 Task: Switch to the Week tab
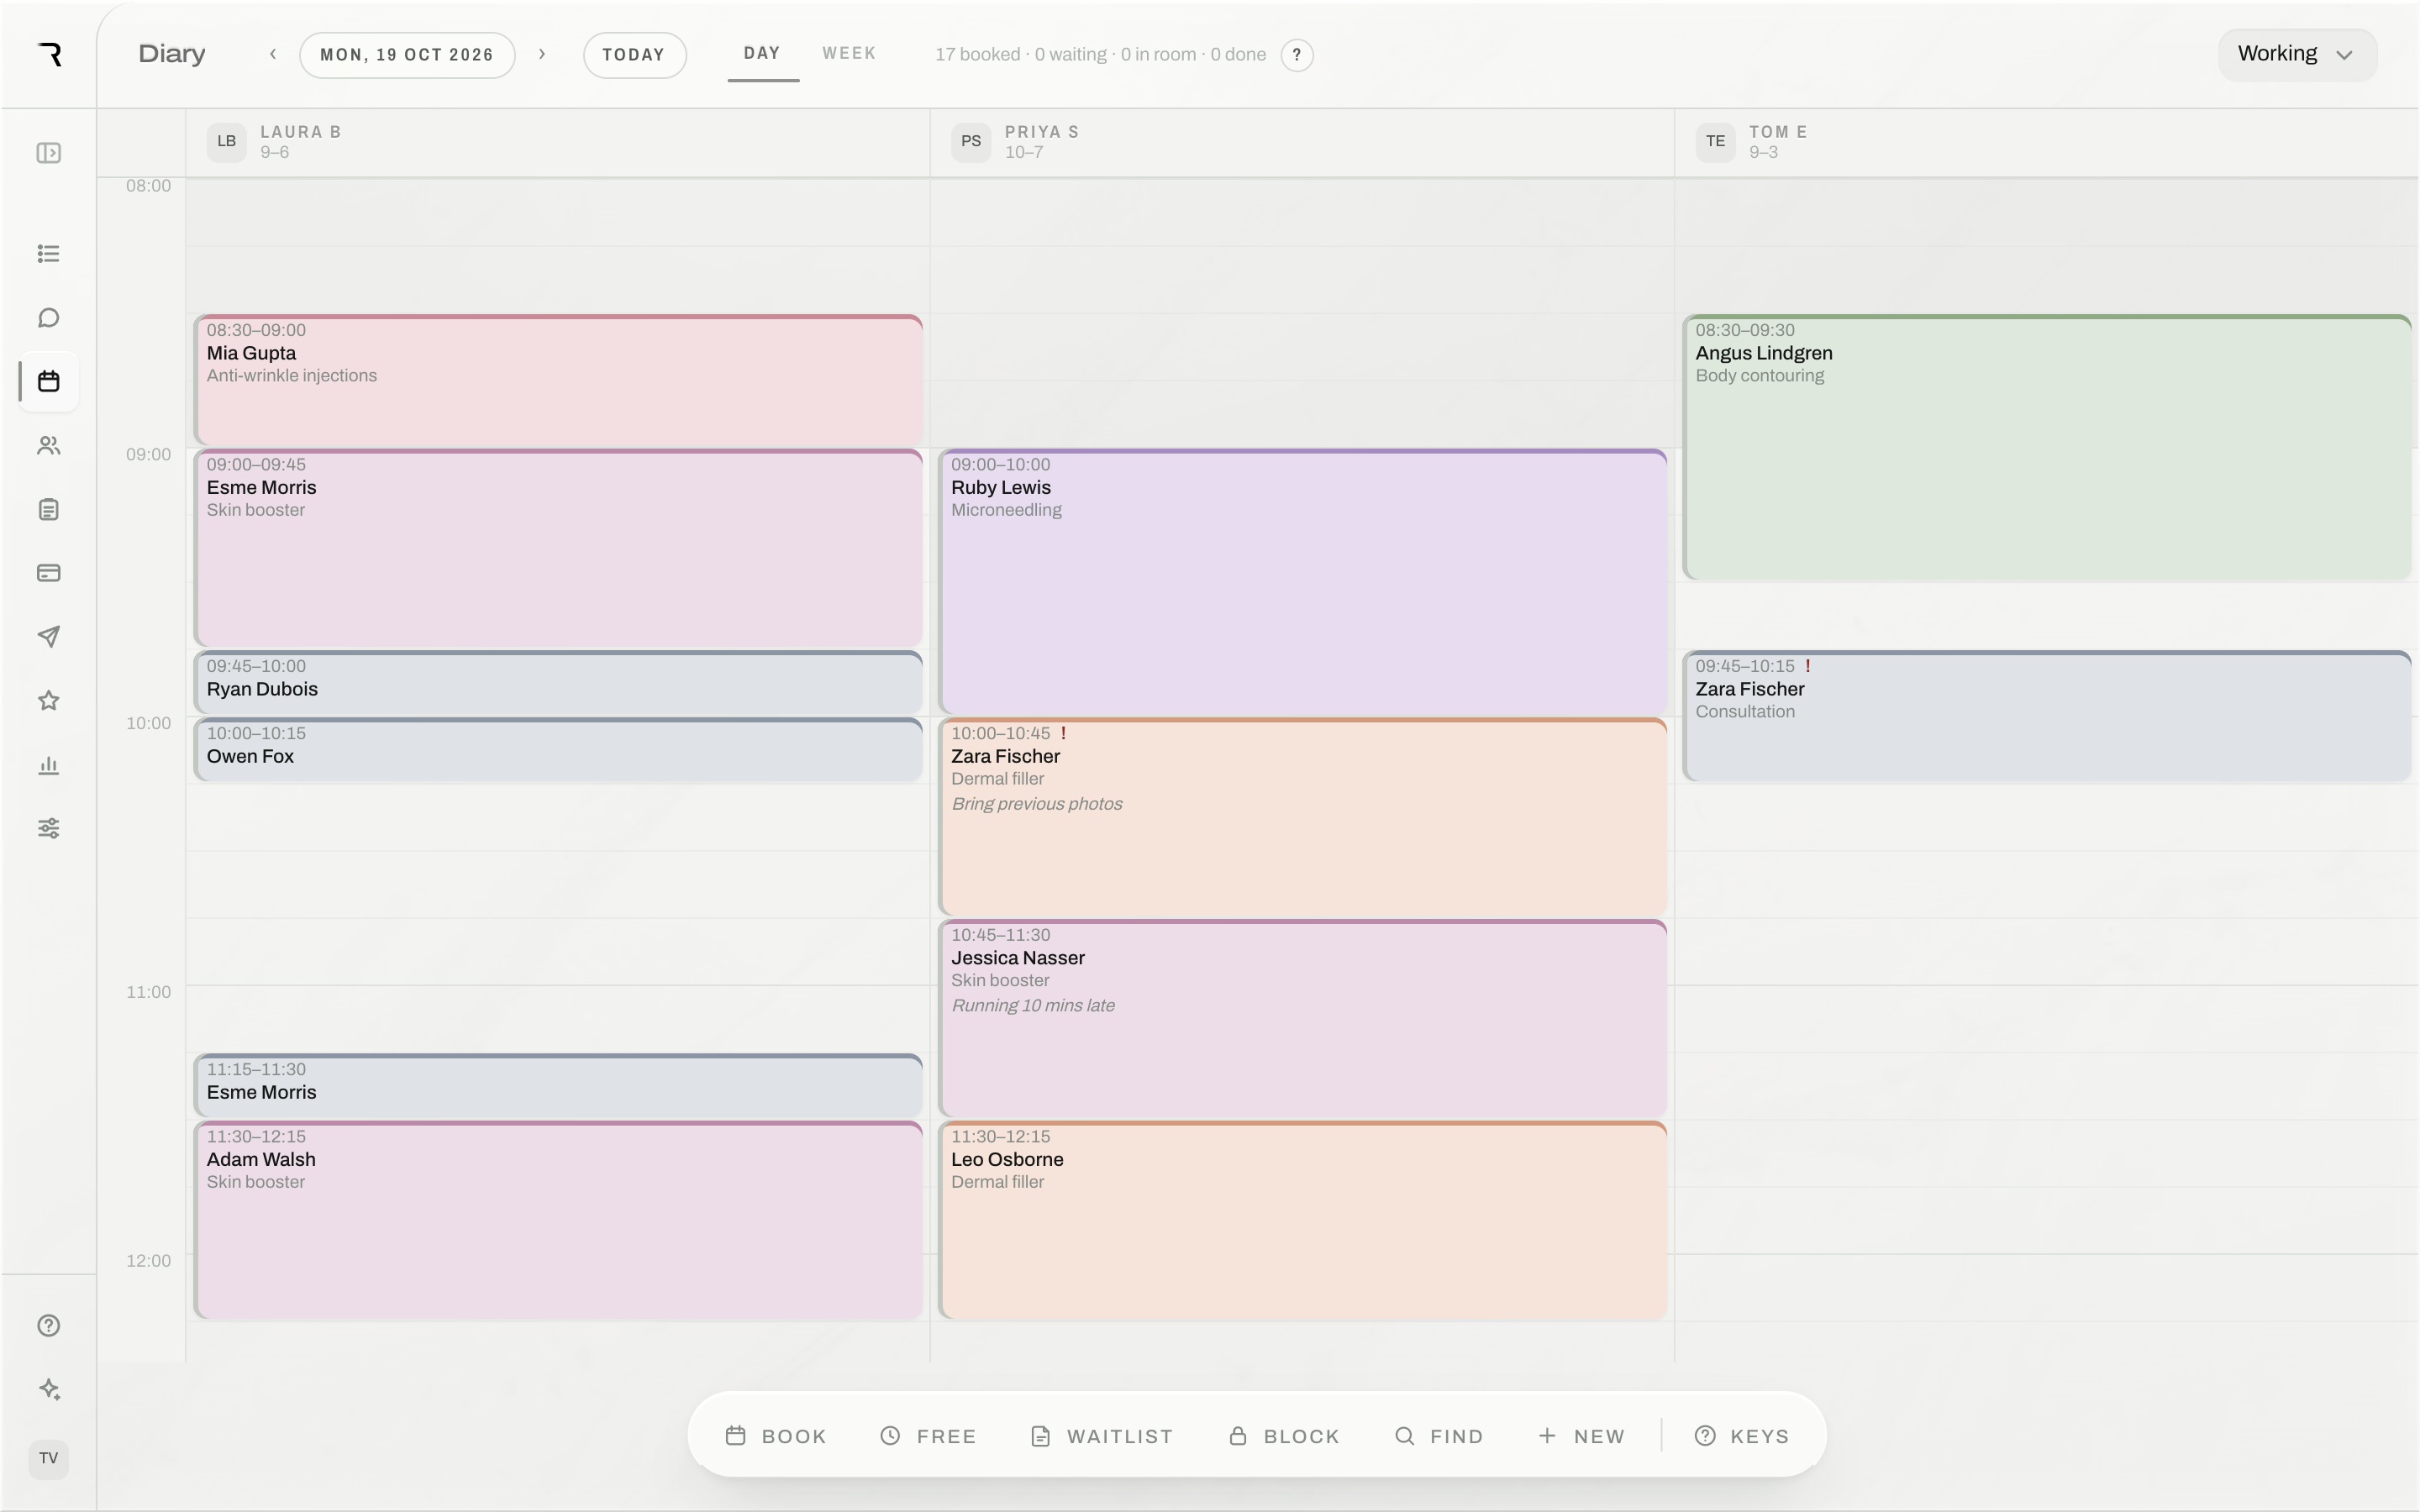tap(849, 54)
